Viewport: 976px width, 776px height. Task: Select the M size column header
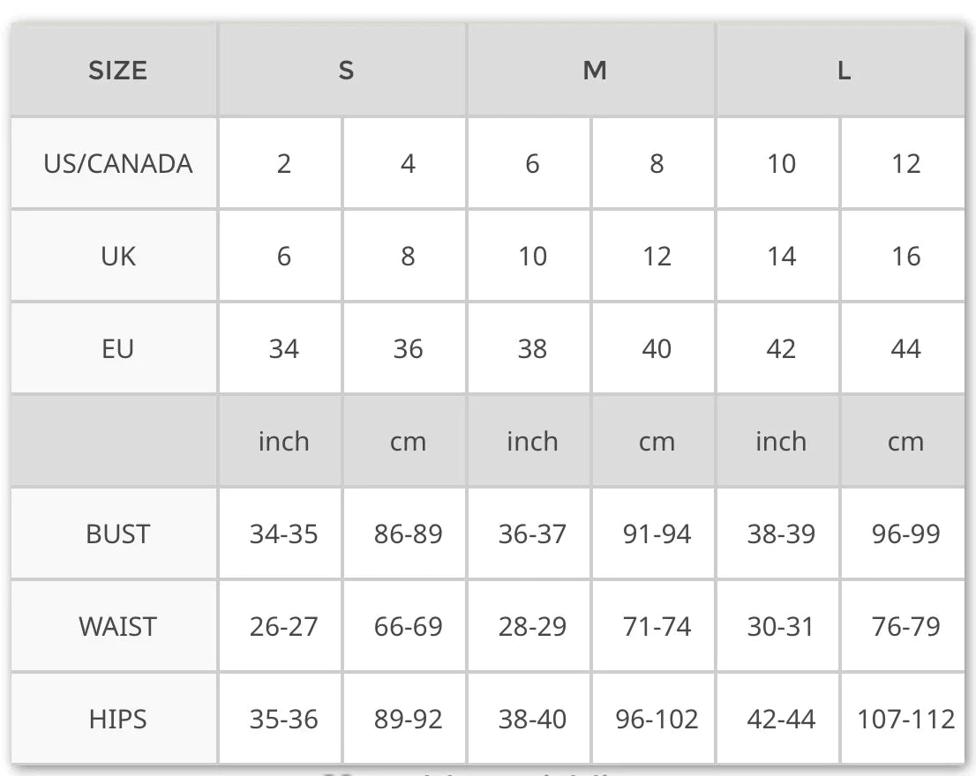(x=594, y=71)
